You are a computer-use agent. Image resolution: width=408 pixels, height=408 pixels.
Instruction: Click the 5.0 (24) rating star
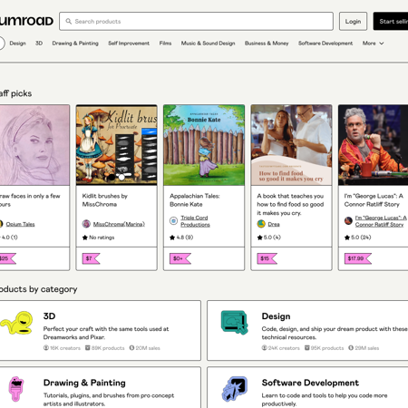point(347,238)
